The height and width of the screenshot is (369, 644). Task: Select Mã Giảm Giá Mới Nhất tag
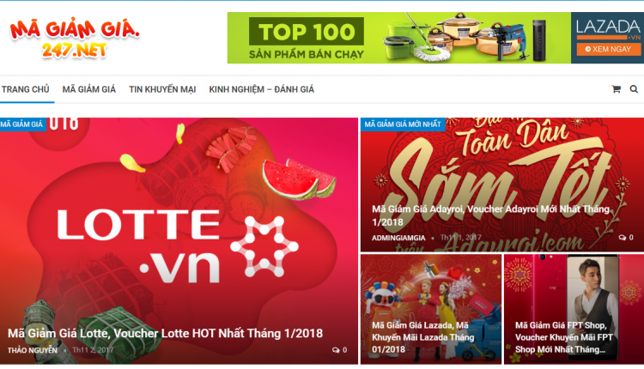403,124
